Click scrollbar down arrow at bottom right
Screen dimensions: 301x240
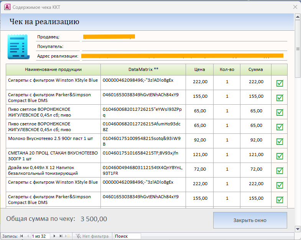[x=298, y=229]
